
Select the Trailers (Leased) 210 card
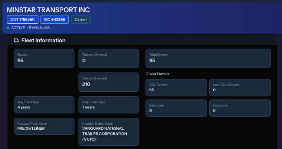(109, 82)
